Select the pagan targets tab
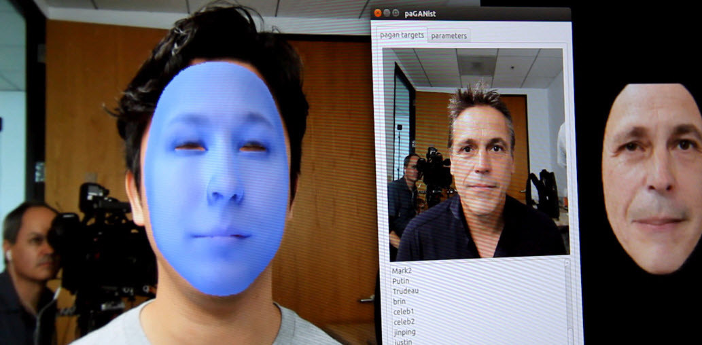 (402, 35)
